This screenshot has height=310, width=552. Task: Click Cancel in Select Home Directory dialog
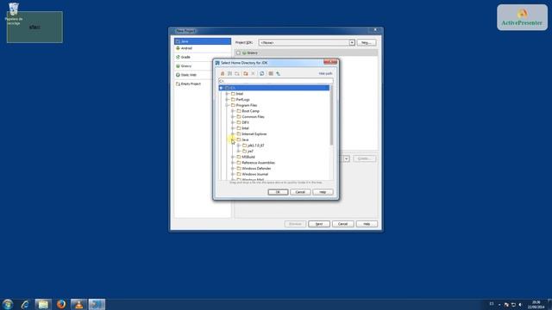click(x=300, y=192)
